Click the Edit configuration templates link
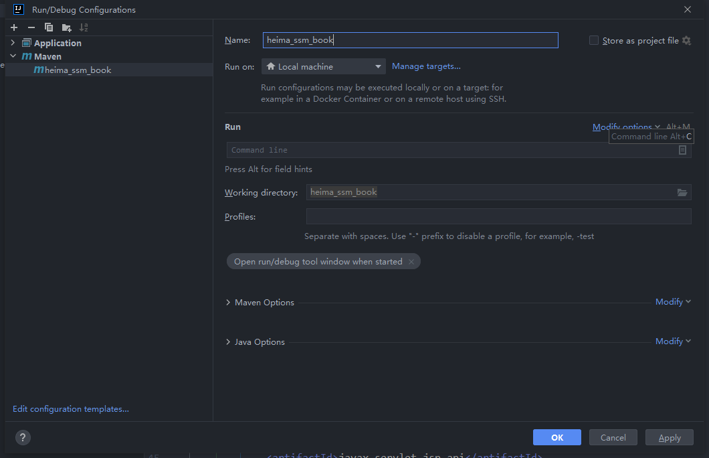 pyautogui.click(x=71, y=409)
